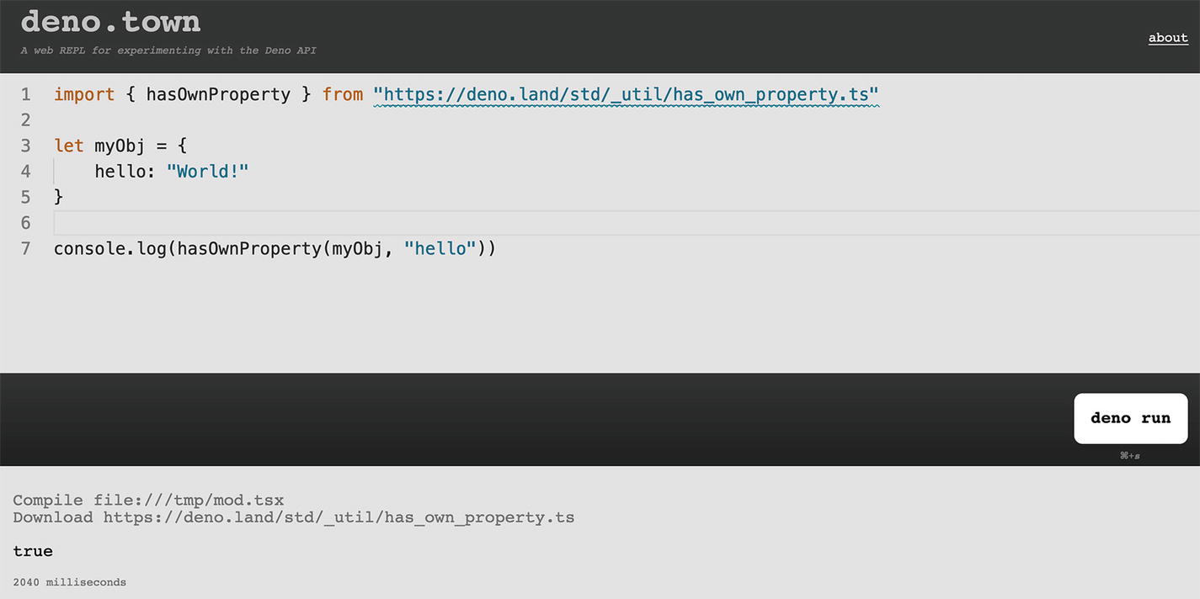Place cursor on empty line 6
This screenshot has height=599, width=1200.
168,222
